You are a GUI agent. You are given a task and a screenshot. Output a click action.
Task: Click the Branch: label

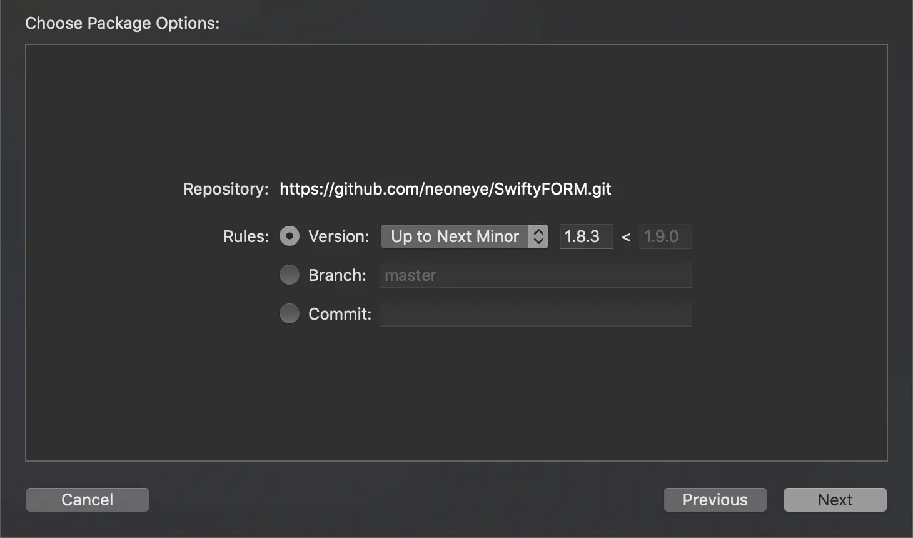coord(337,275)
